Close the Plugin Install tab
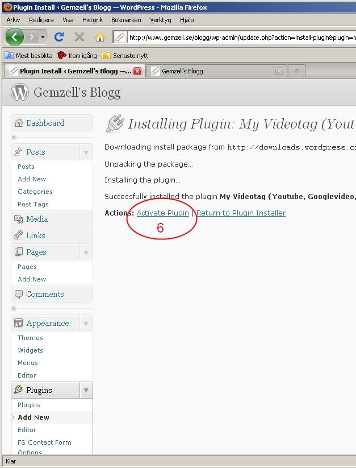356x468 pixels. [137, 71]
